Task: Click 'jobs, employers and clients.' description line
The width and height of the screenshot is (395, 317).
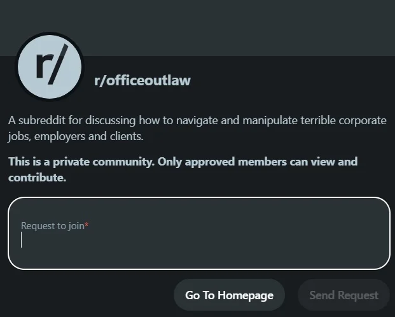Action: click(x=75, y=136)
